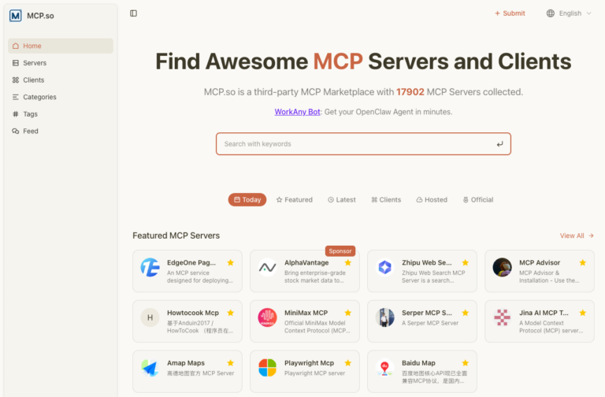Select the Official filter tab
Image resolution: width=605 pixels, height=397 pixels.
(x=478, y=200)
